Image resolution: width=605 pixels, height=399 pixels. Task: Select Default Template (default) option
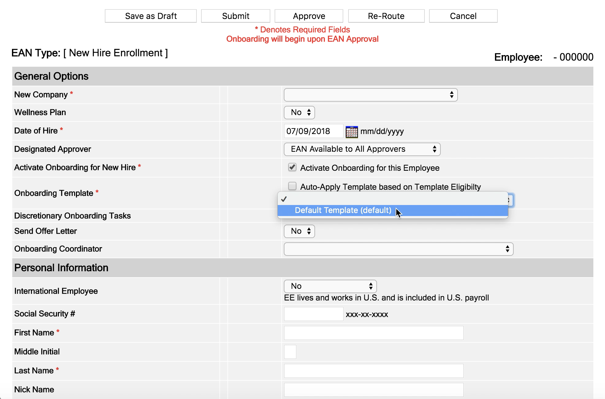[343, 211]
